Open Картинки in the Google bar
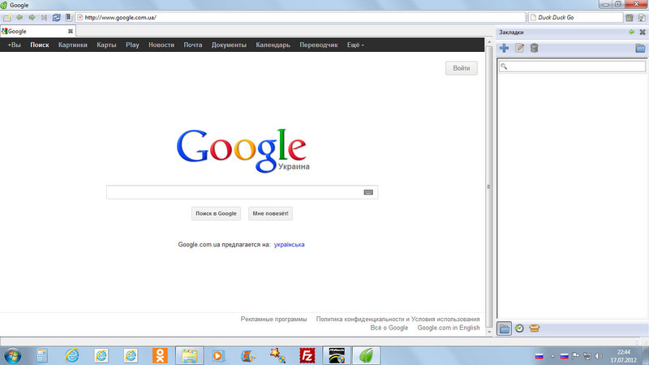 coord(73,45)
